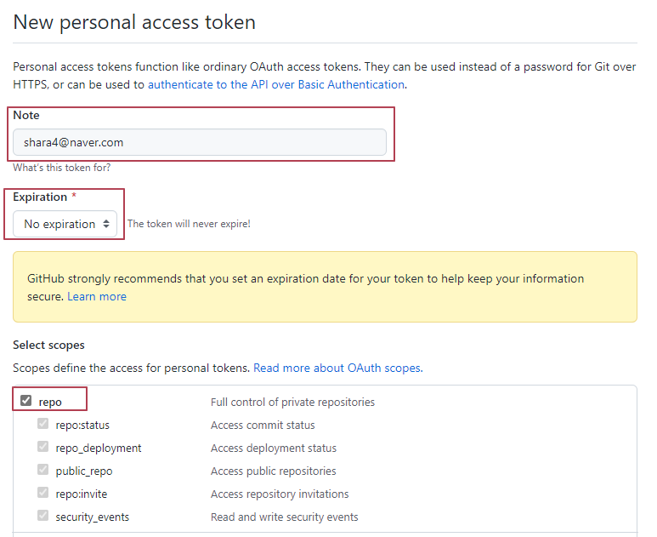Toggle the security_events checkbox
This screenshot has height=537, width=657.
point(42,516)
